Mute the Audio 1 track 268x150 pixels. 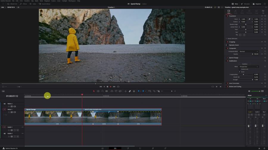18,130
